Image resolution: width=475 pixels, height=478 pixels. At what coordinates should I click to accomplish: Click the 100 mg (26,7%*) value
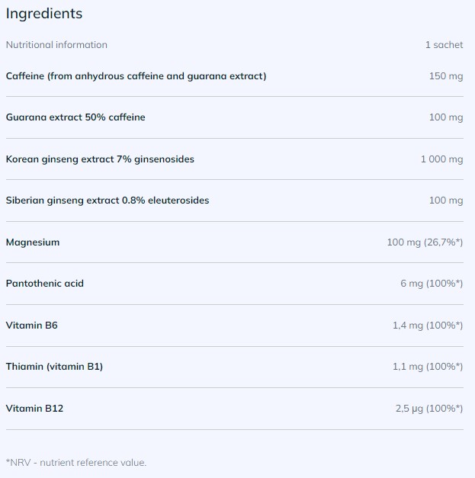[x=425, y=242]
